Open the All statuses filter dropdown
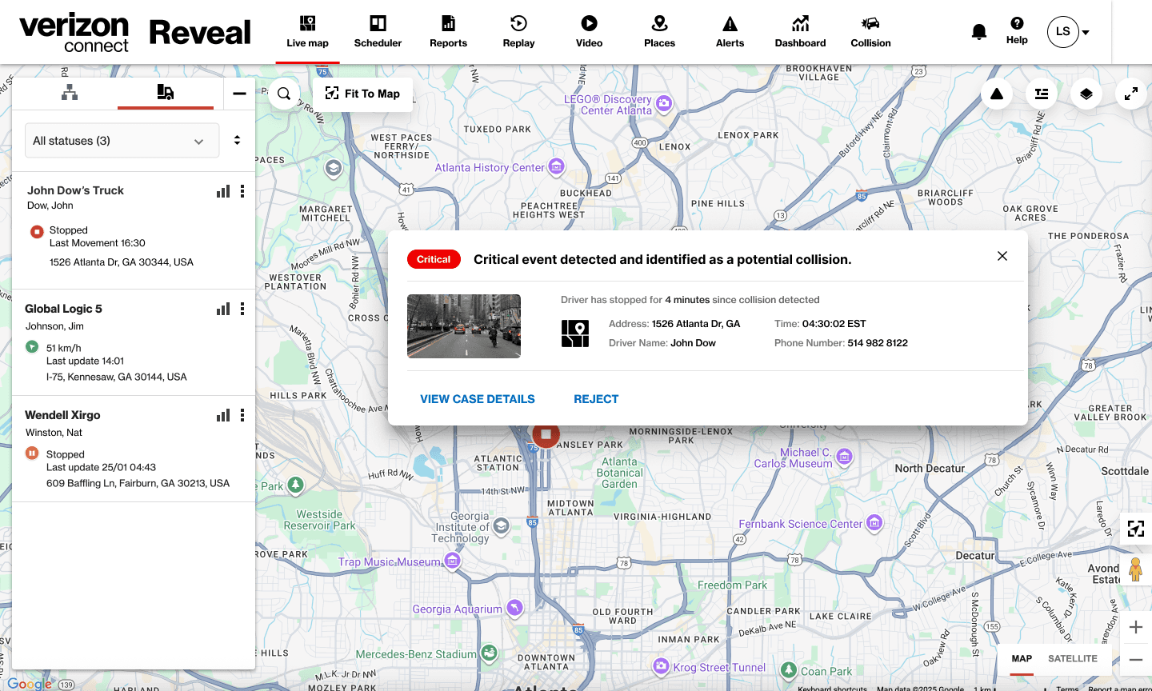This screenshot has height=691, width=1152. (x=122, y=141)
